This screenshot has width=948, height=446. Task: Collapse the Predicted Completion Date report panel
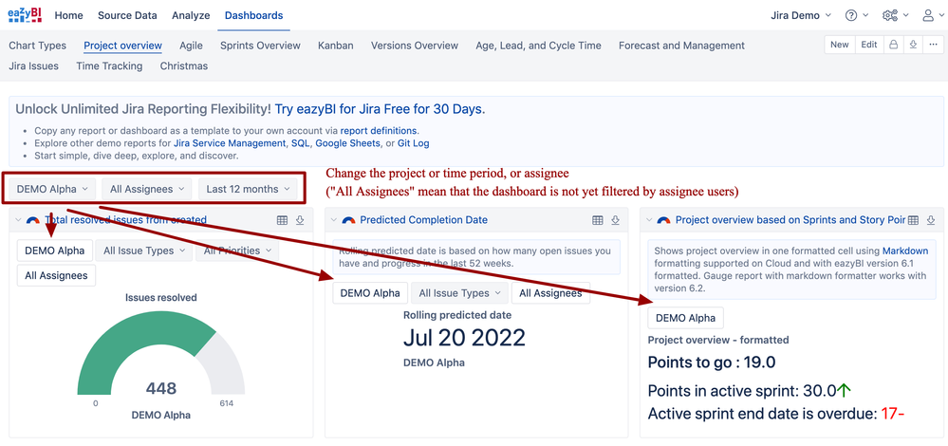tap(334, 220)
